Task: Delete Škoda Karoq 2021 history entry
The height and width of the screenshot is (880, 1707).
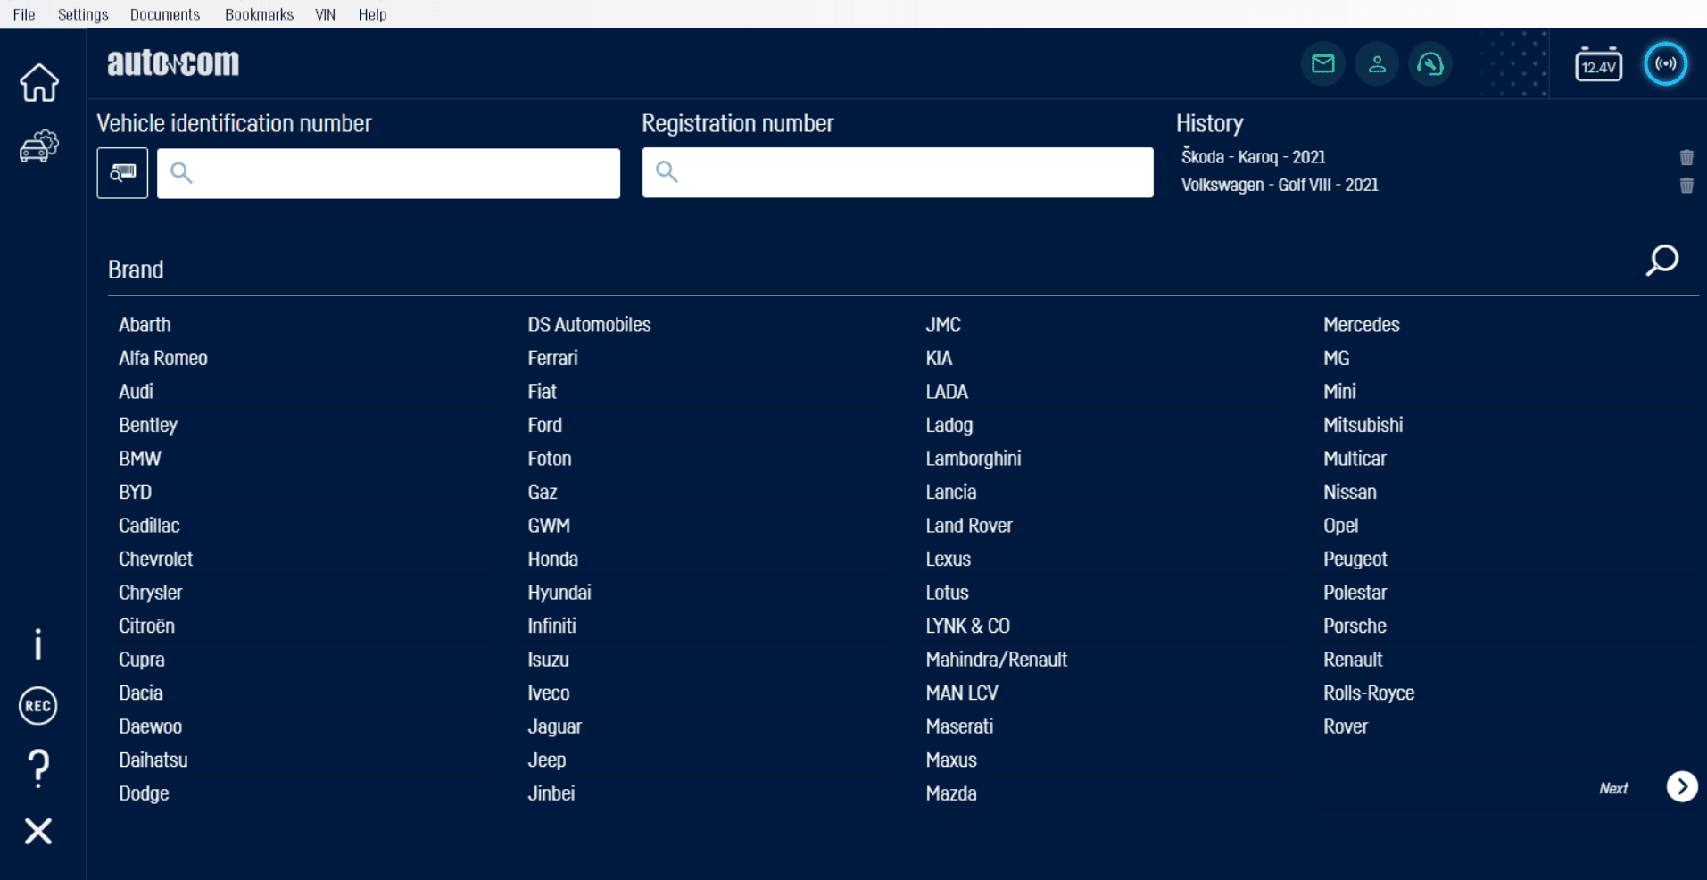Action: click(x=1686, y=158)
